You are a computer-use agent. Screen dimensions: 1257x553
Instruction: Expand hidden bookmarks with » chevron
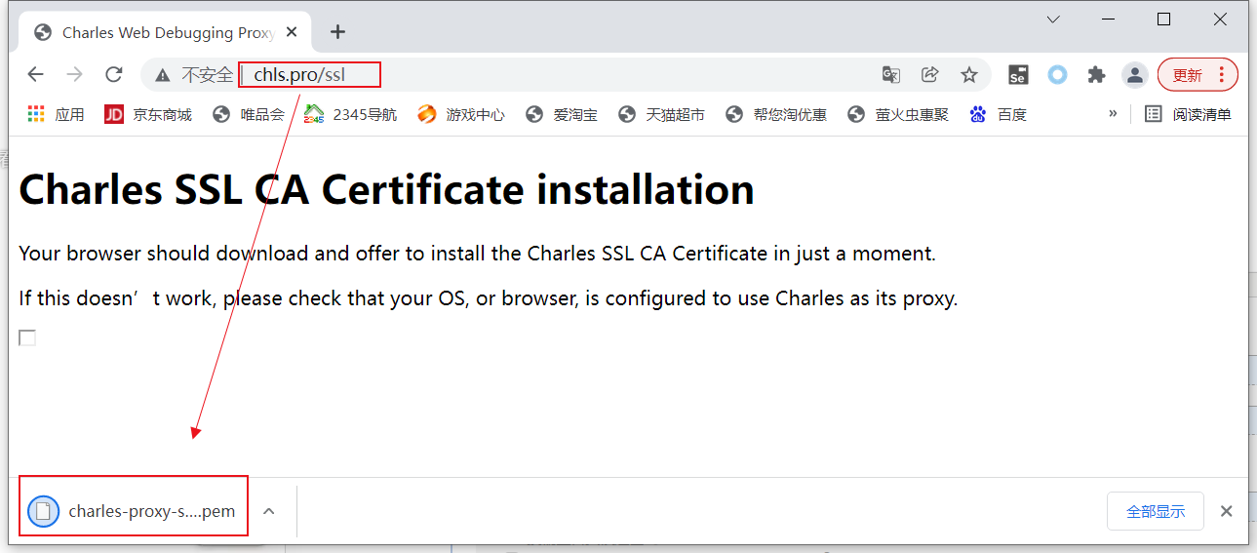[1113, 113]
